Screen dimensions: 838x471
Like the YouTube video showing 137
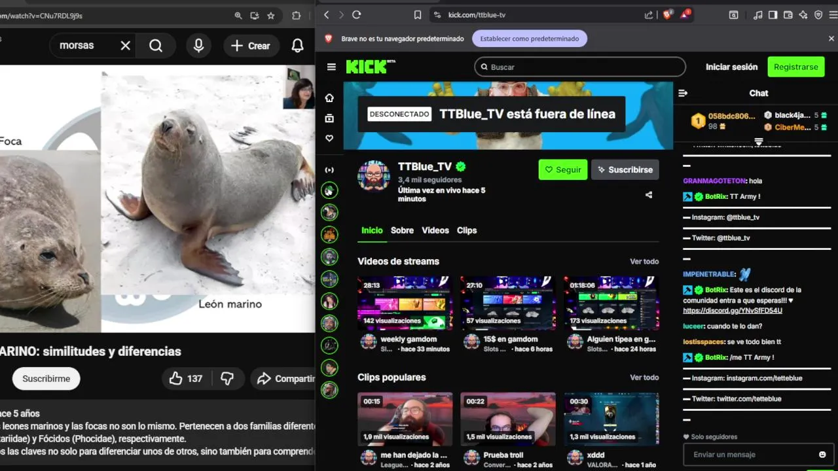(186, 378)
